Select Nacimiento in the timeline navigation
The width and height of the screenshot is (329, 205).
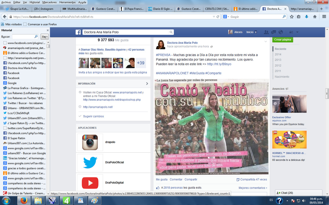(282, 77)
